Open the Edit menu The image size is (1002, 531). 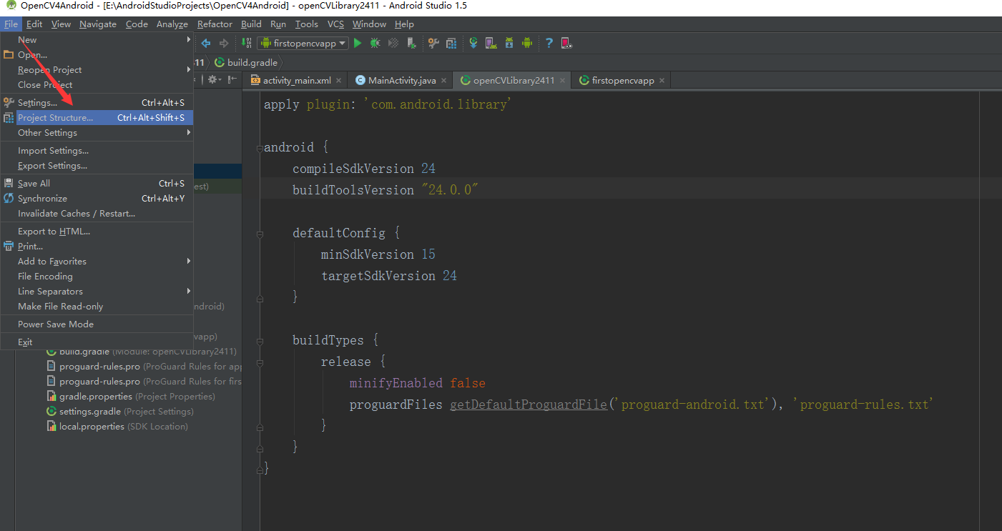pos(34,24)
